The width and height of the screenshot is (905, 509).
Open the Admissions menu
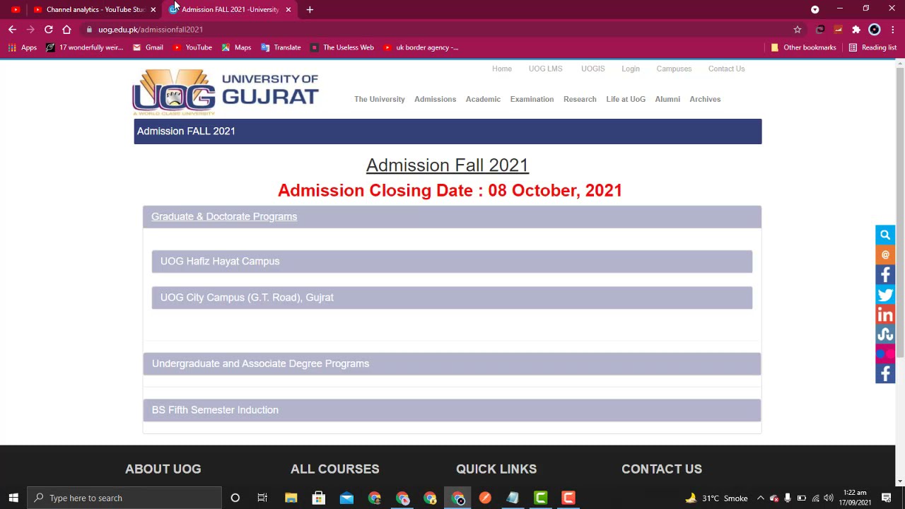(x=436, y=99)
